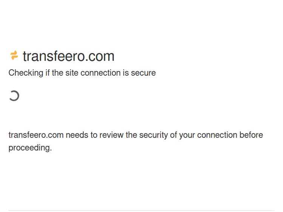
Task: Click the word "before" in the paragraph
Action: tap(251, 135)
